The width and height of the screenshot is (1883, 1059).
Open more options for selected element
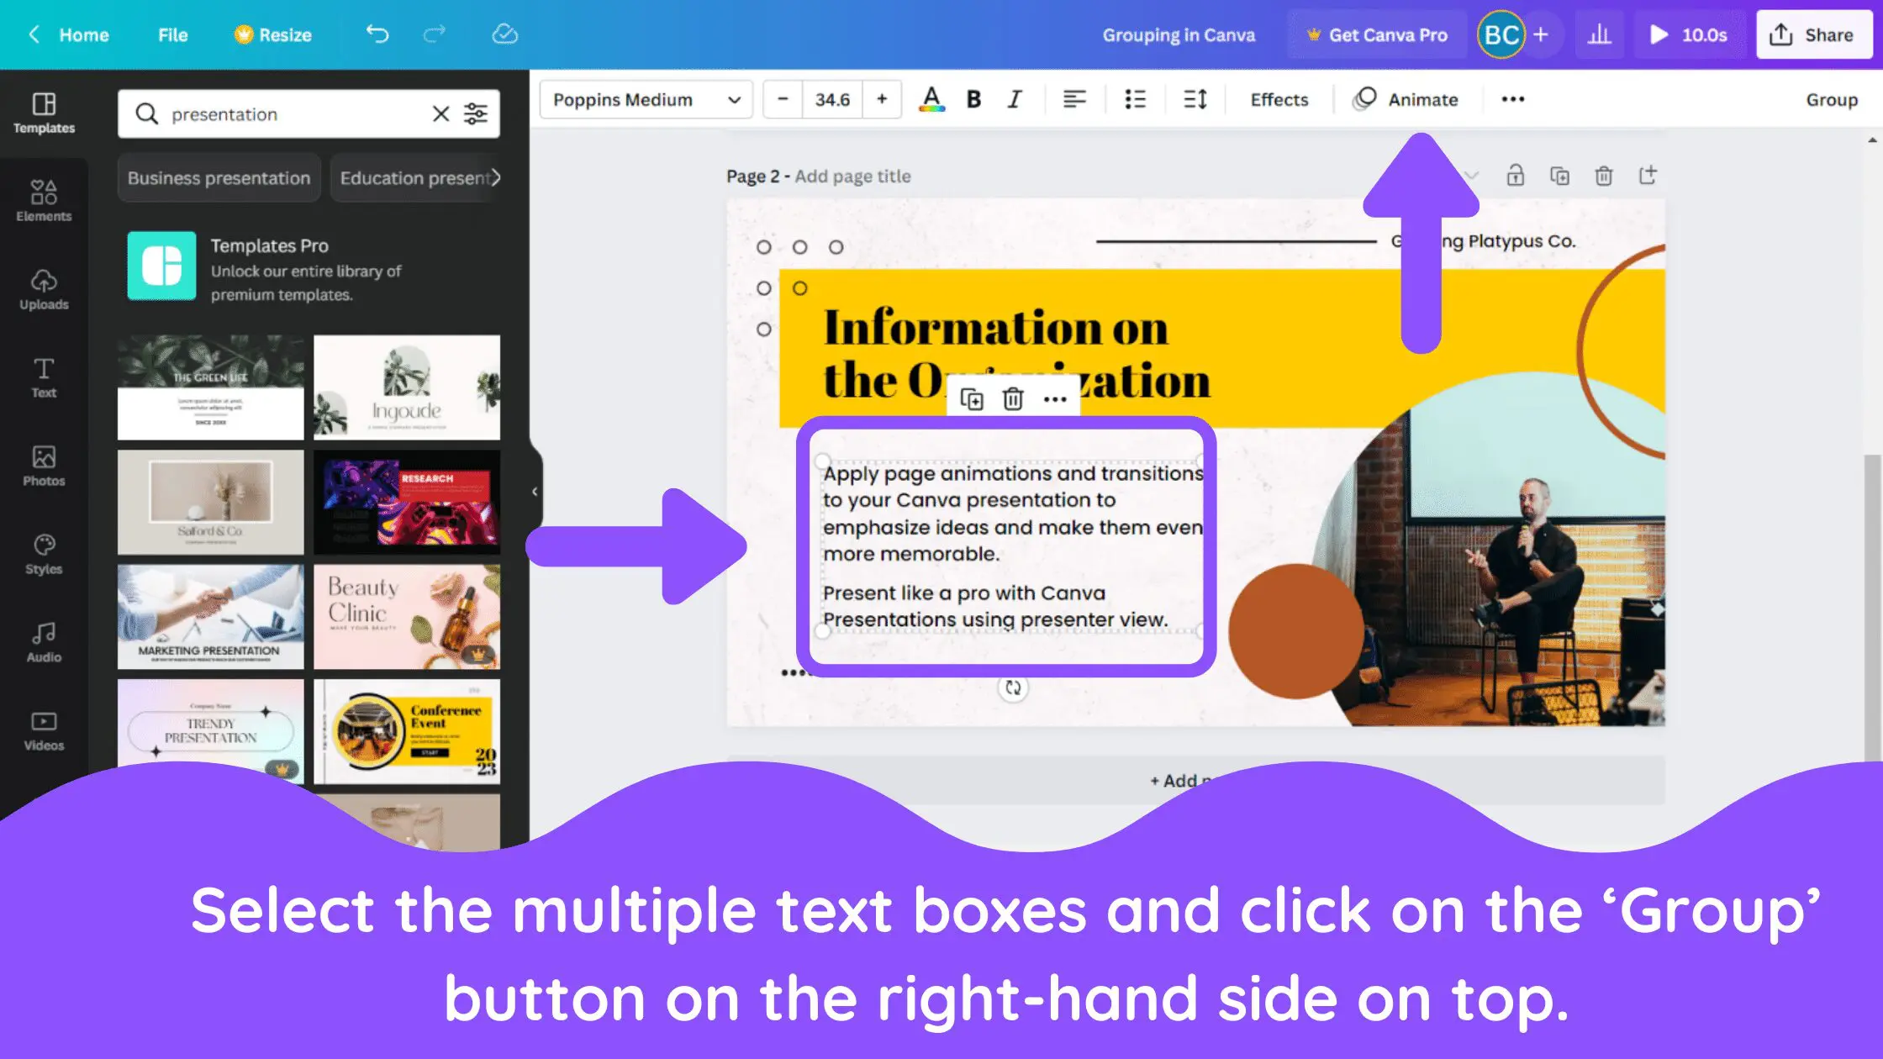[1055, 398]
